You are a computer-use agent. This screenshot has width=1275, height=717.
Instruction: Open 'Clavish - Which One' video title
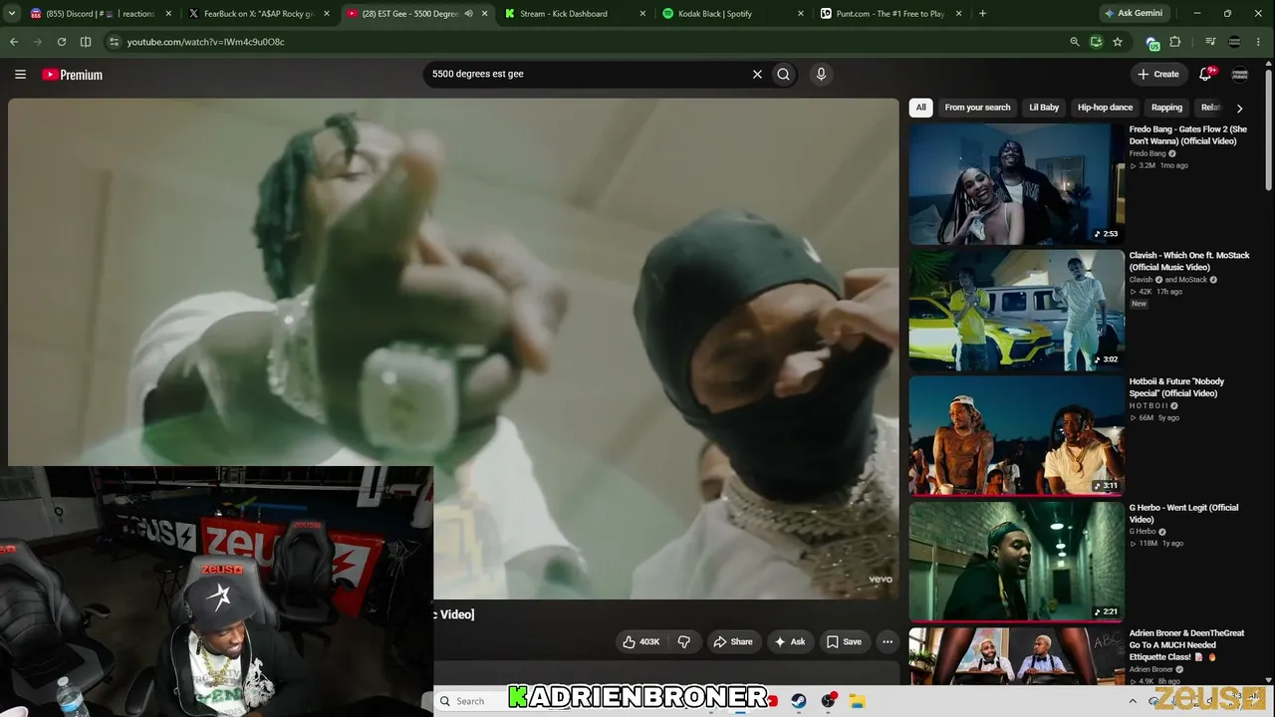[1189, 261]
